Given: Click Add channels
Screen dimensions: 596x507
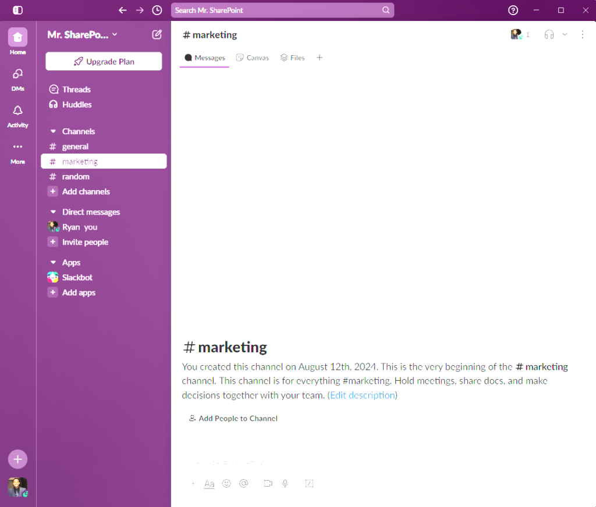Looking at the screenshot, I should [x=104, y=192].
